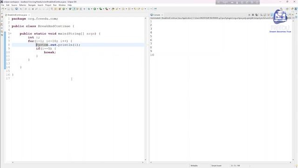Image resolution: width=298 pixels, height=168 pixels.
Task: Open the Back navigation history dropdown
Action: tap(145, 9)
